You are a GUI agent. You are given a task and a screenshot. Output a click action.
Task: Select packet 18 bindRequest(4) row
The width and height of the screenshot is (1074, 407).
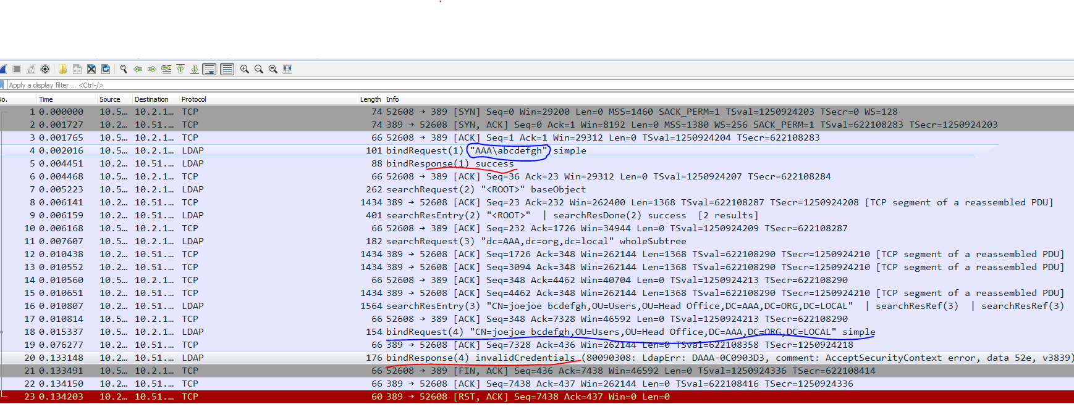pyautogui.click(x=537, y=332)
